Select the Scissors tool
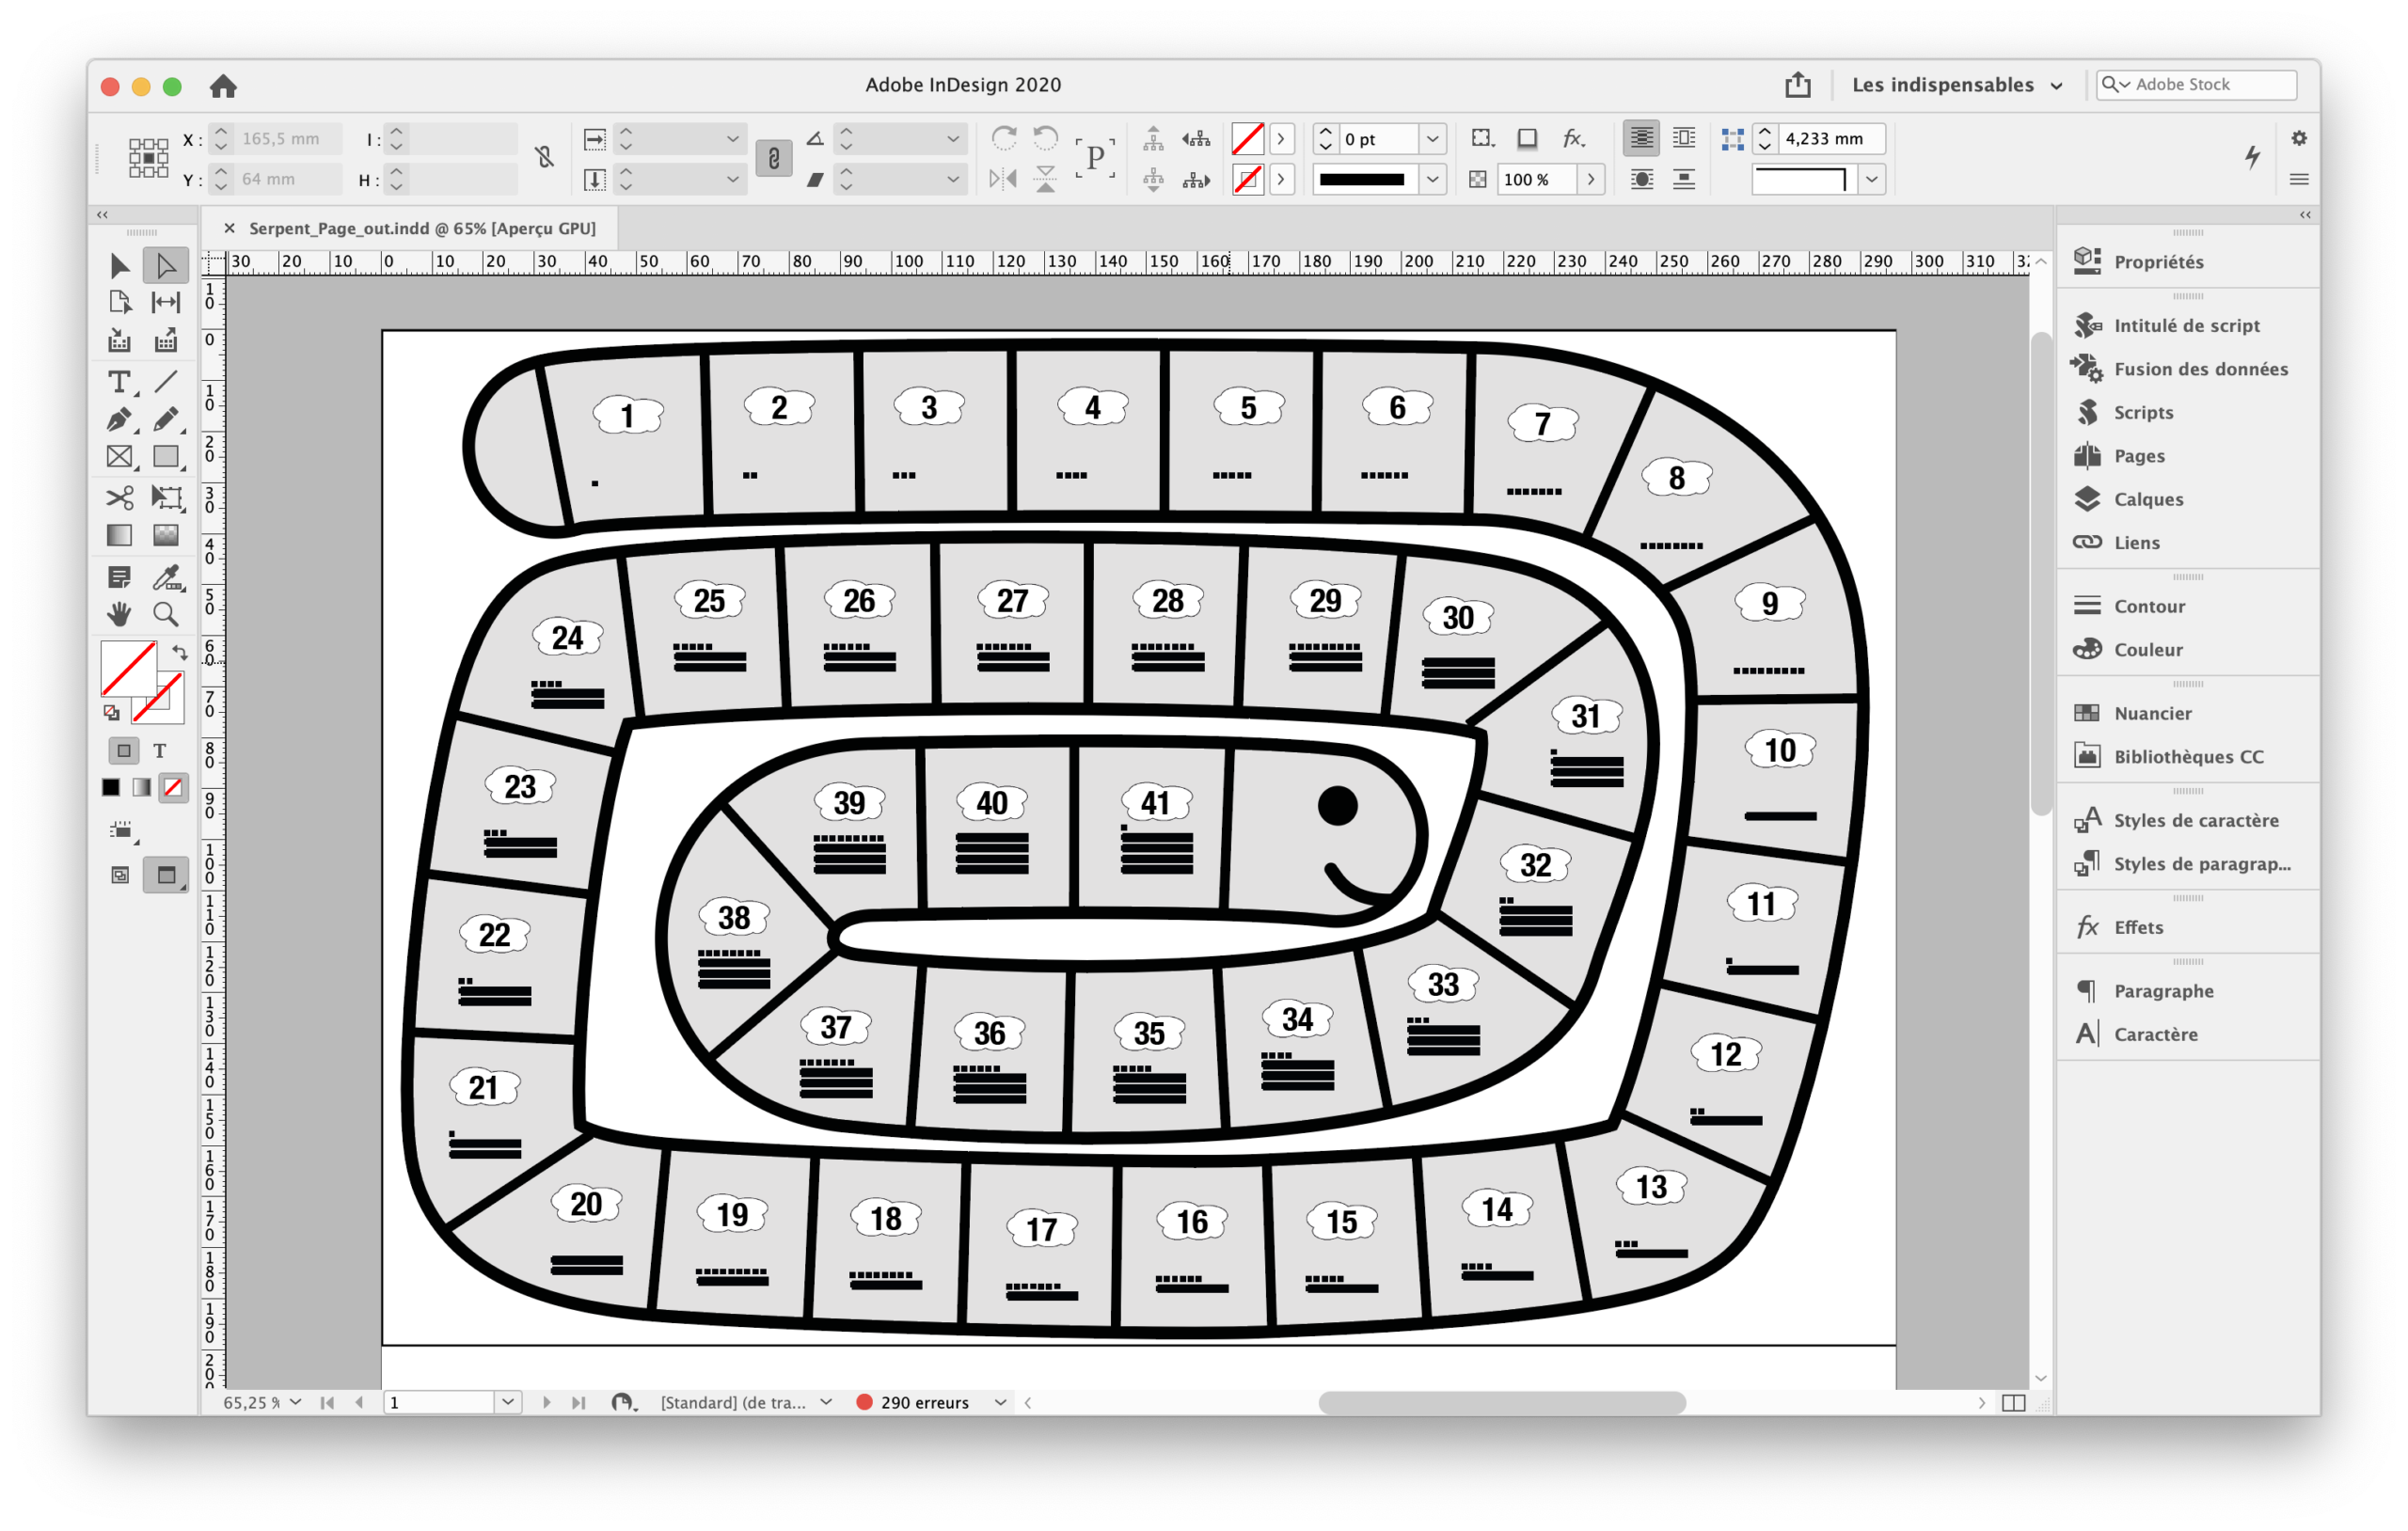Viewport: 2408px width, 1531px height. coord(119,497)
